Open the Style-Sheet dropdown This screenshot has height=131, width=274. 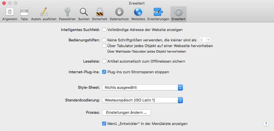(142, 88)
